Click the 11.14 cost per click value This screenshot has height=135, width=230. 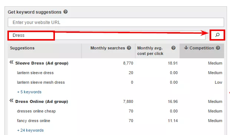[172, 121]
